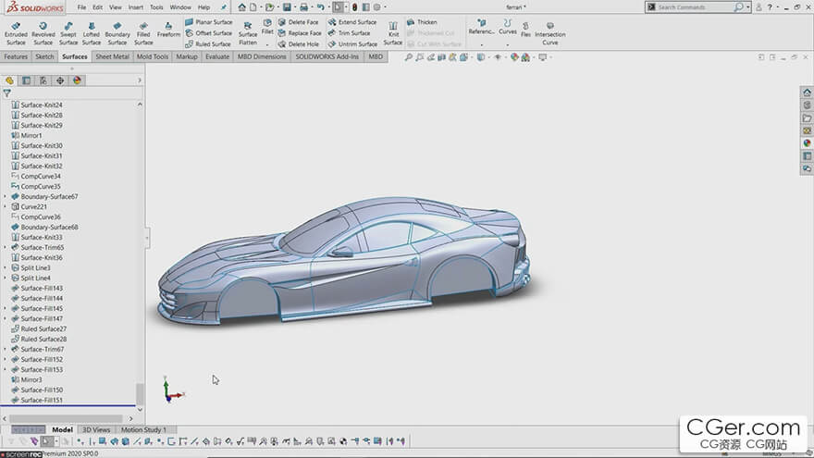The image size is (814, 458).
Task: Click the Boundary Surface tool
Action: pos(117,33)
